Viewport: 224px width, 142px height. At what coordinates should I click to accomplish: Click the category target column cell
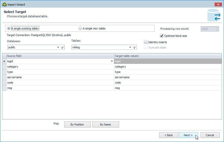tap(168, 67)
